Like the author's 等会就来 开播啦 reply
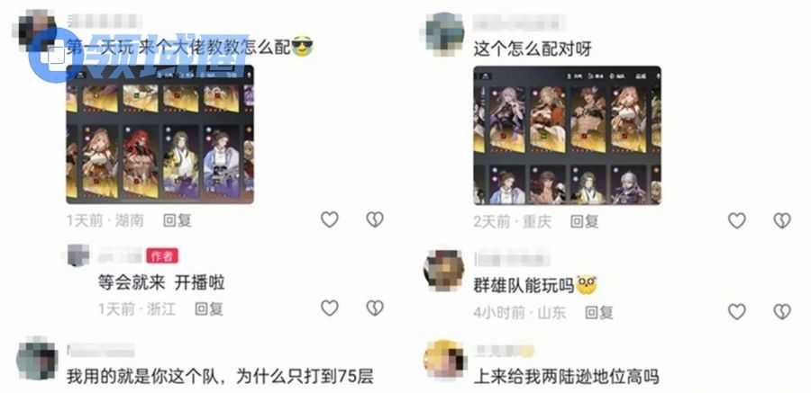811x393 pixels. pos(330,308)
